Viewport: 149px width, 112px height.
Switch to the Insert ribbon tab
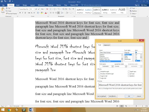tap(18, 5)
